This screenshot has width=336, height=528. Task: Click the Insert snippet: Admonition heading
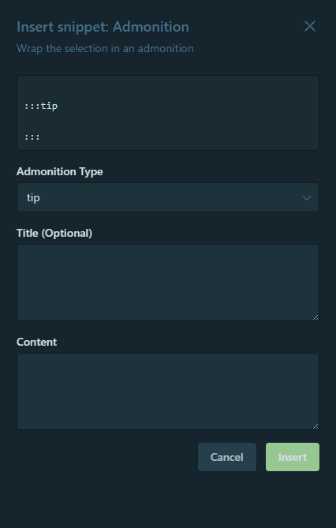[103, 27]
